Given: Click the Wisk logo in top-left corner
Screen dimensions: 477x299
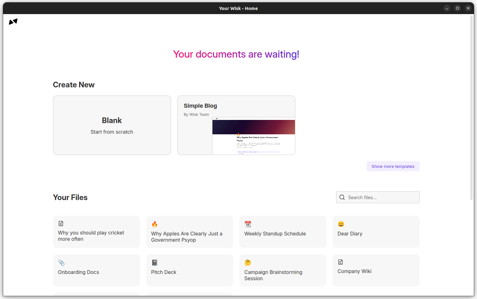Looking at the screenshot, I should click(13, 22).
